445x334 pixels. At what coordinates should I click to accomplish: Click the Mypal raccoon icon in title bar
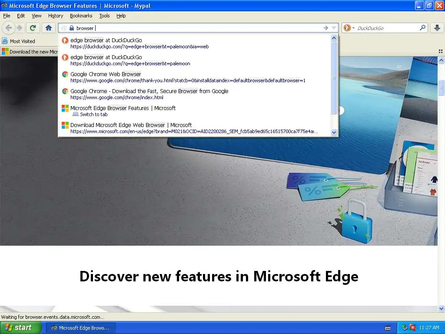coord(4,5)
